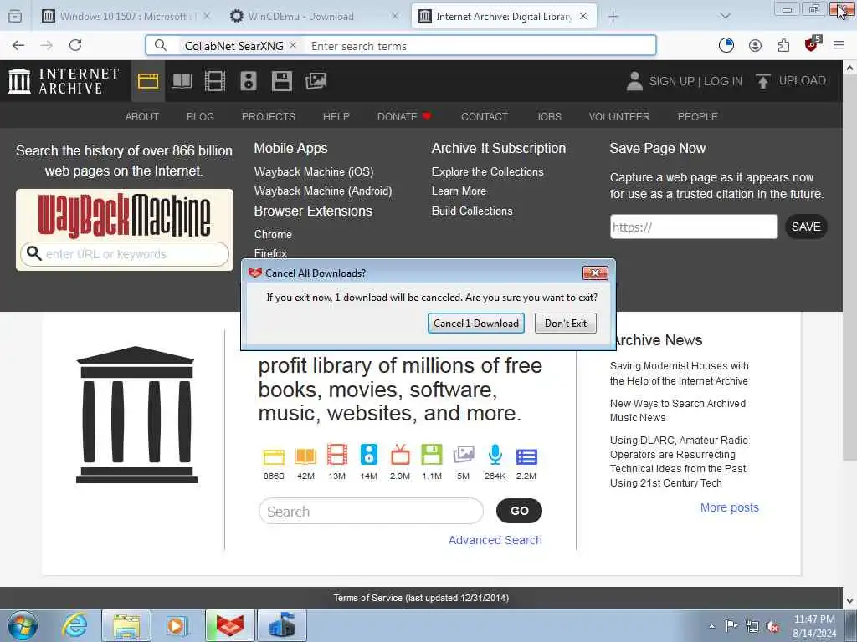Click the web pages icon labeled 866B
This screenshot has height=642, width=857.
pos(274,456)
